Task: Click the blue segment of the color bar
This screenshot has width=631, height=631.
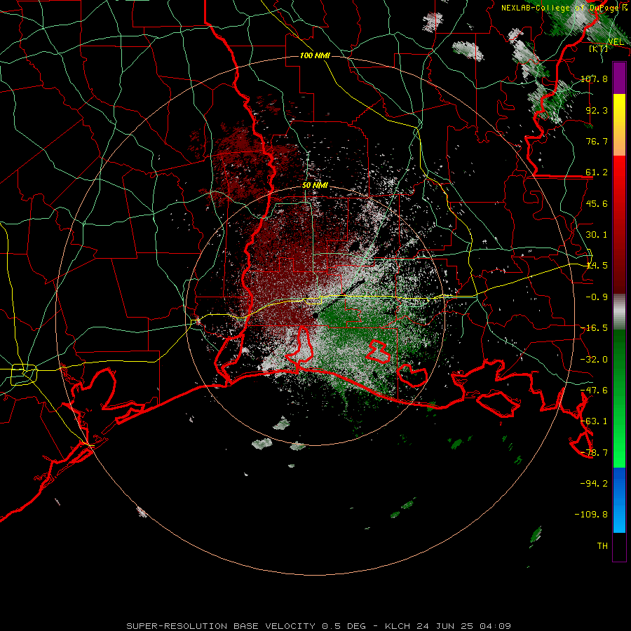Action: click(x=619, y=500)
